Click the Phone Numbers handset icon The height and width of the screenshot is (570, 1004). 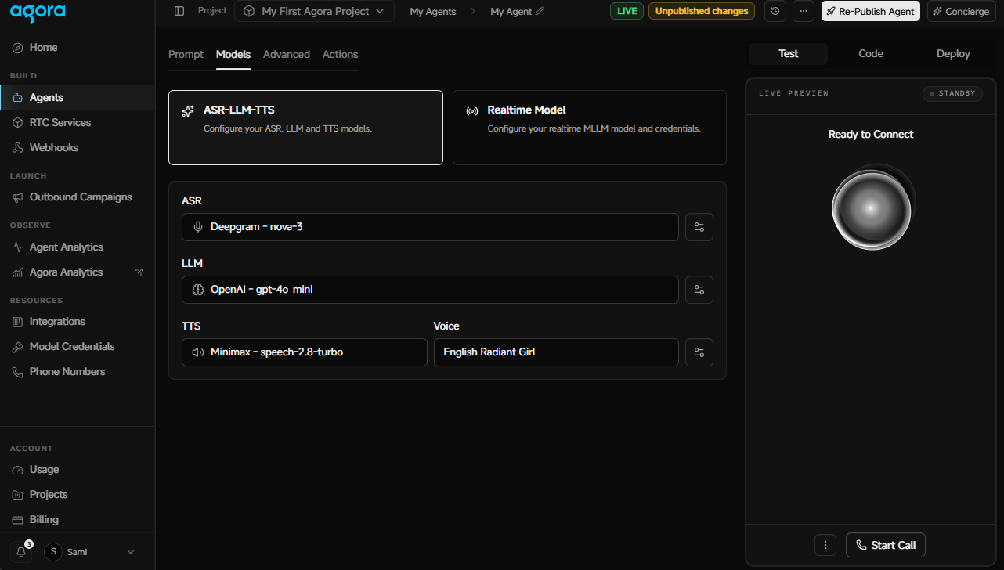click(x=17, y=372)
